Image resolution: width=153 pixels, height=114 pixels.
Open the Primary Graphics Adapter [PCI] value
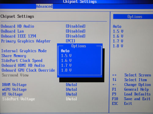pyautogui.click(x=70, y=41)
